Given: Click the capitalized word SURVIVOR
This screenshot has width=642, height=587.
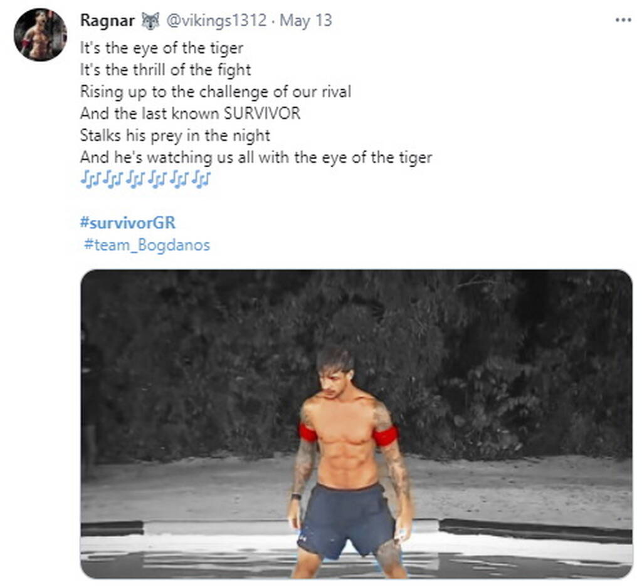Looking at the screenshot, I should coord(262,113).
